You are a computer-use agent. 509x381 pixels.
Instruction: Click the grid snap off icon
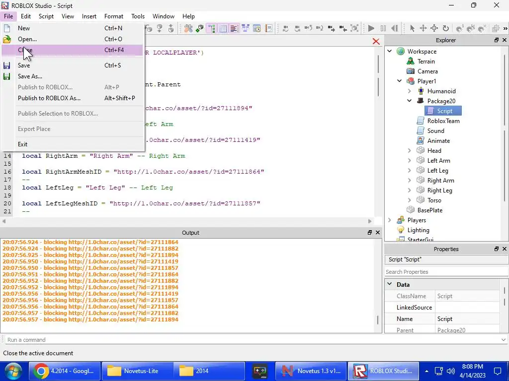tap(482, 28)
